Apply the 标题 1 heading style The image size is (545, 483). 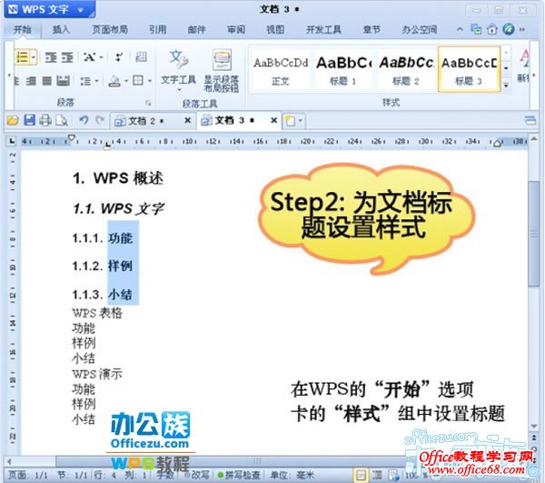pyautogui.click(x=343, y=71)
